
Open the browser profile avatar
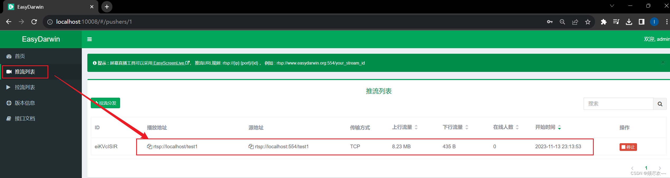point(654,22)
